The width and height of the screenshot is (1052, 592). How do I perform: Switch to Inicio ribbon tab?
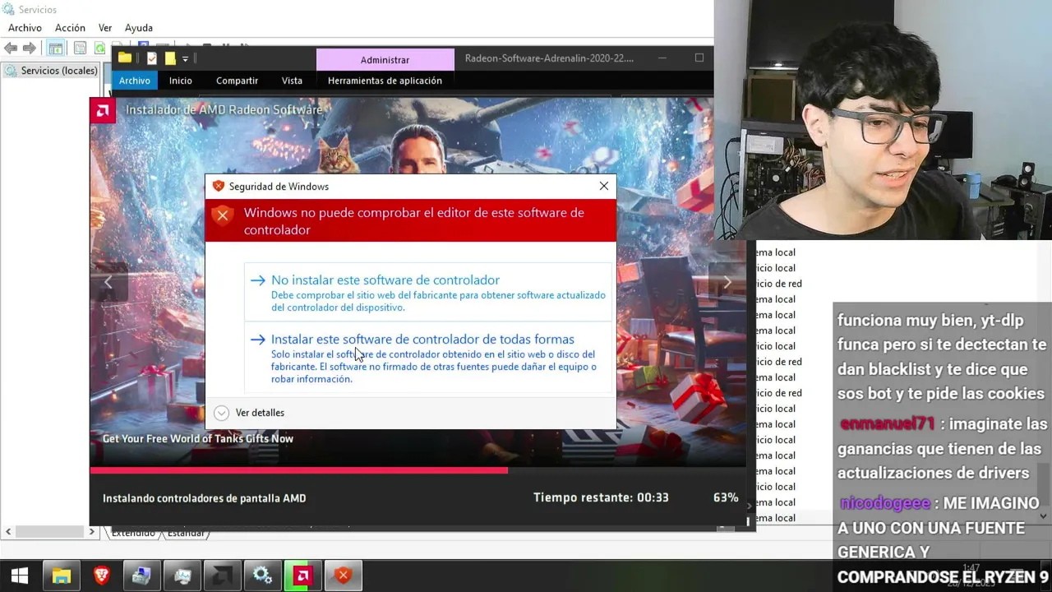(x=180, y=81)
